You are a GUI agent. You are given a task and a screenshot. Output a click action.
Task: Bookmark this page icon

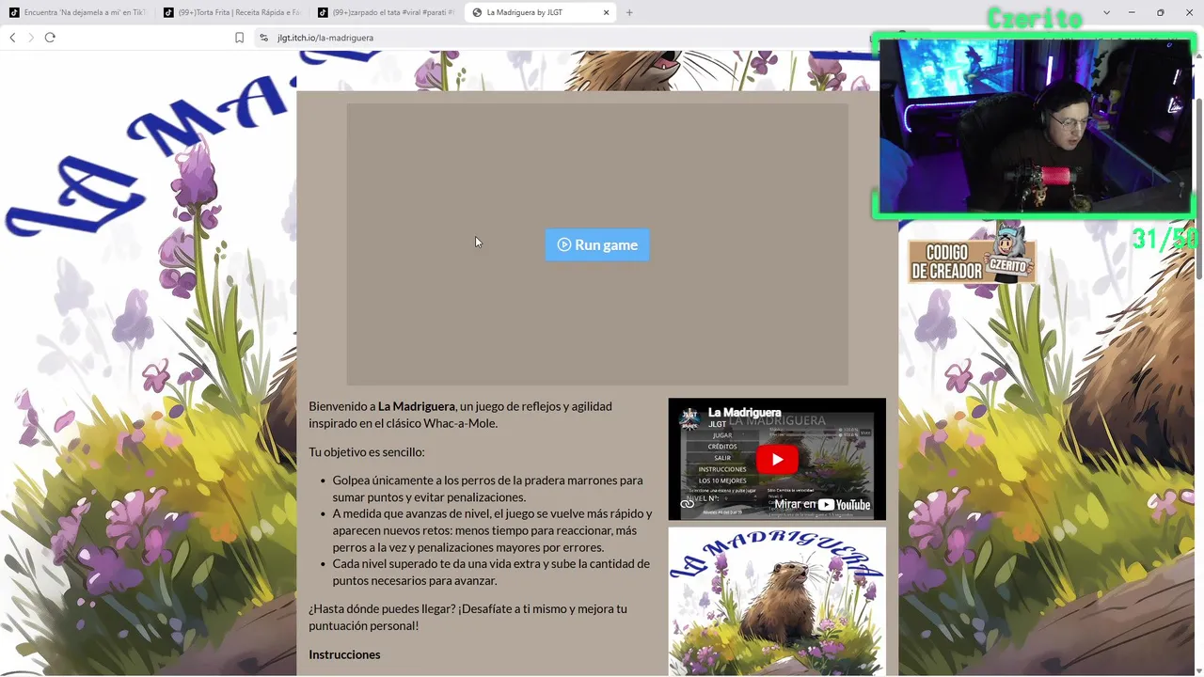point(239,38)
